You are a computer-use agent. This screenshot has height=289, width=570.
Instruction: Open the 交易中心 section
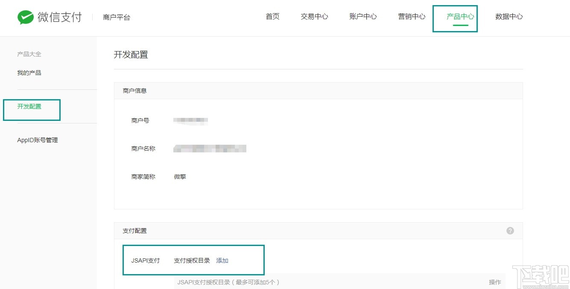[314, 17]
